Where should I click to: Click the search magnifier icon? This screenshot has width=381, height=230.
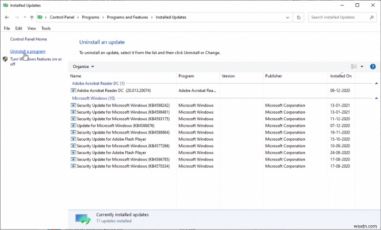(x=371, y=17)
